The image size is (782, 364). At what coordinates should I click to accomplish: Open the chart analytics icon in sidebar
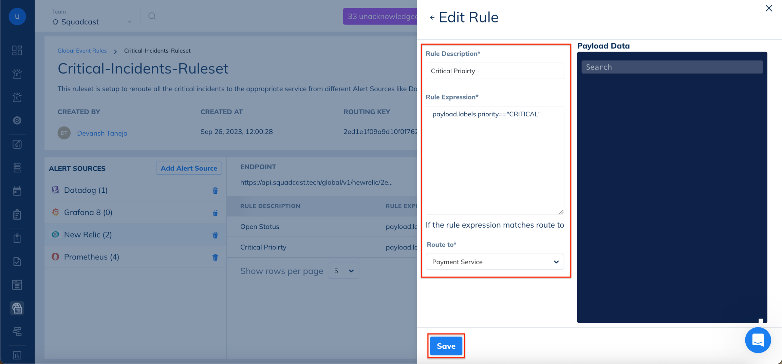(x=17, y=144)
